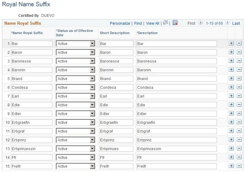
Task: Insert a row below the Erbgraf entry
Action: point(231,131)
